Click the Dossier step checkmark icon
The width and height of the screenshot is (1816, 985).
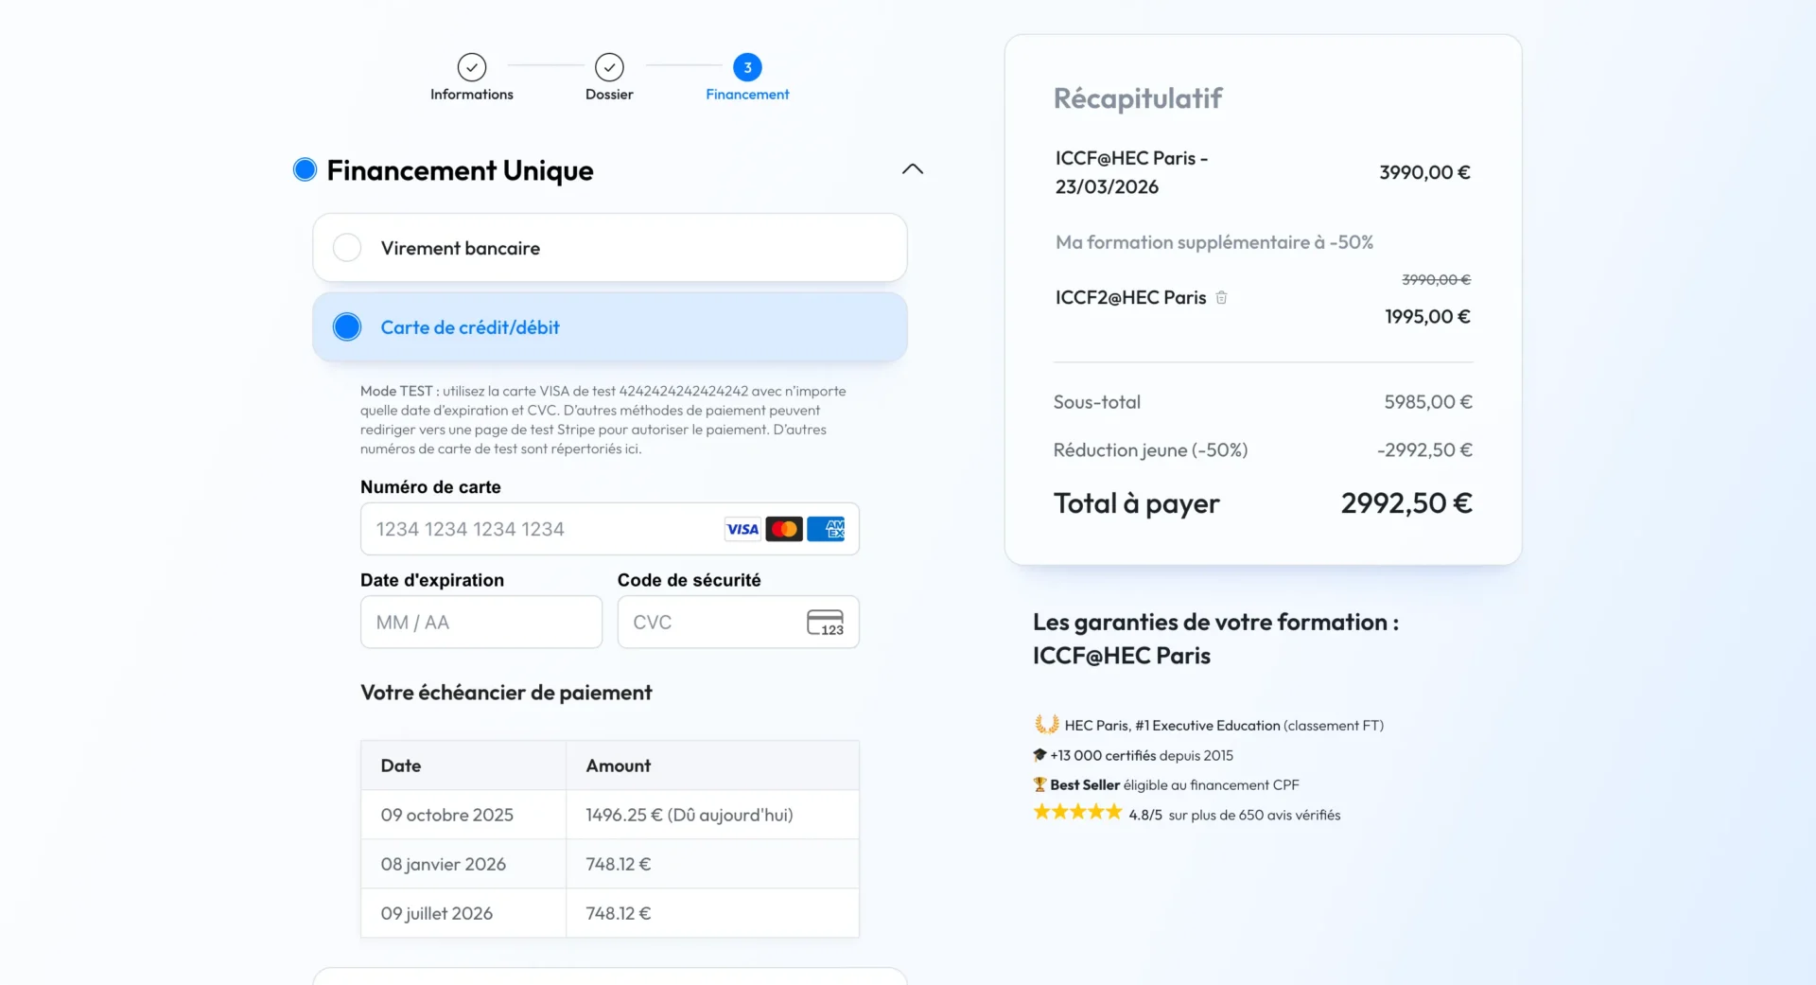609,67
